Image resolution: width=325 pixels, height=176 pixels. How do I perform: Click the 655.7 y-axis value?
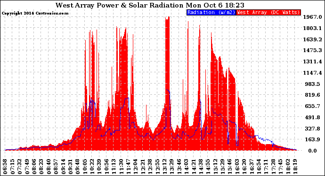[x=313, y=106]
